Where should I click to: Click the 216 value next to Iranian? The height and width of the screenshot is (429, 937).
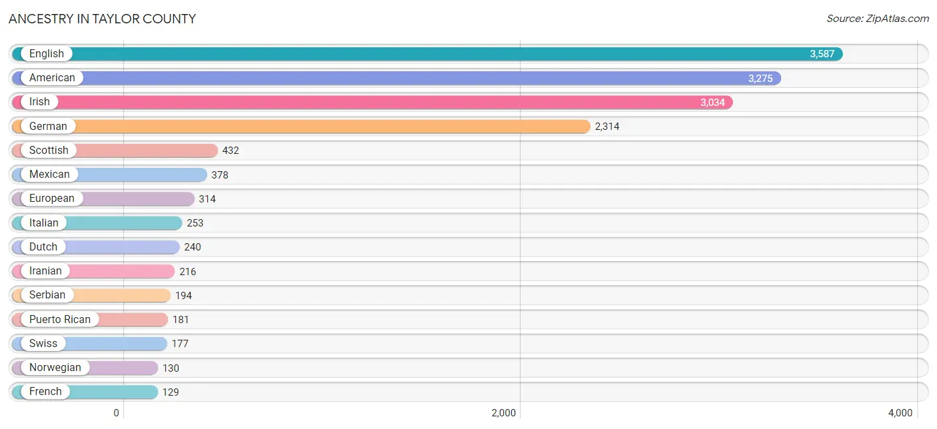[188, 271]
